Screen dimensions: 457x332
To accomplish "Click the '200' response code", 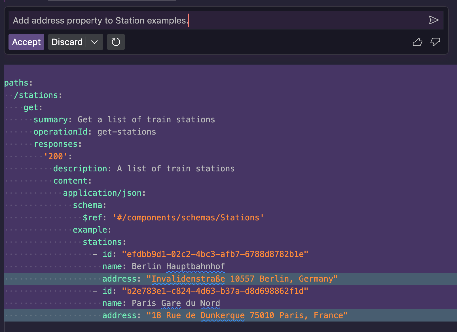I will (x=56, y=156).
